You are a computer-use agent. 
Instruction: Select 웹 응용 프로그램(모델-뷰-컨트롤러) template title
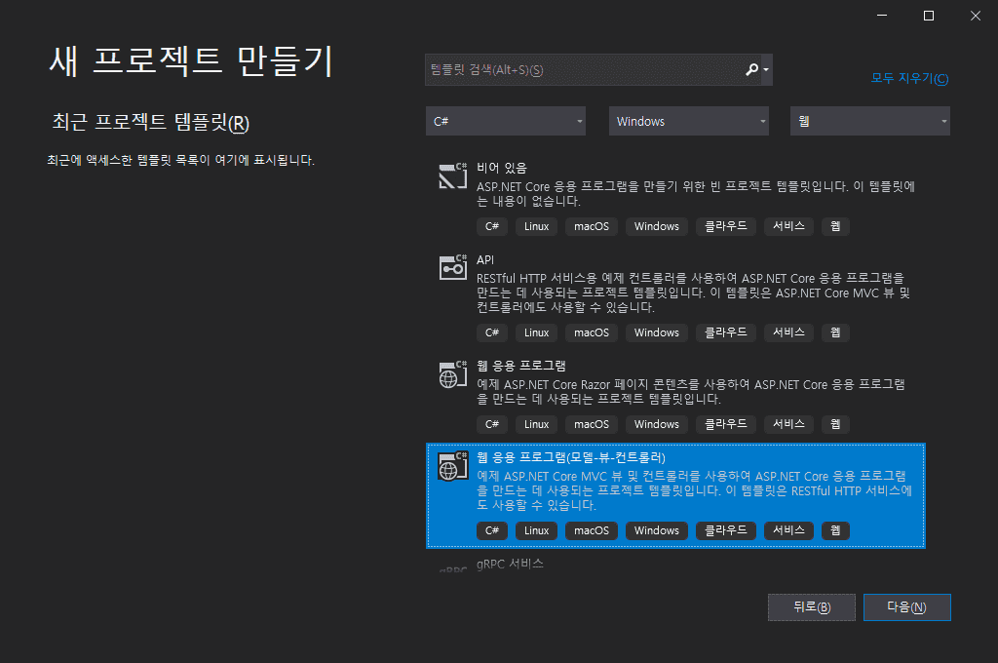571,457
